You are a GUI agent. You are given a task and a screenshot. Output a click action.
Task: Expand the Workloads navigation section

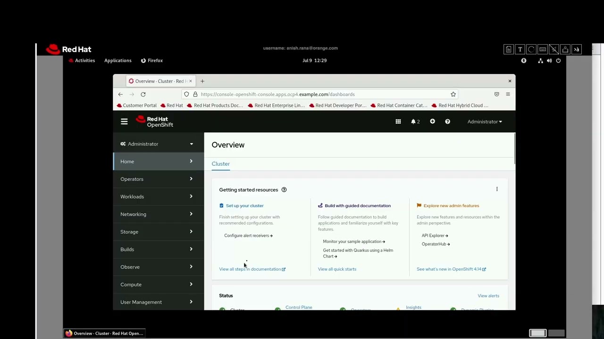tap(158, 196)
